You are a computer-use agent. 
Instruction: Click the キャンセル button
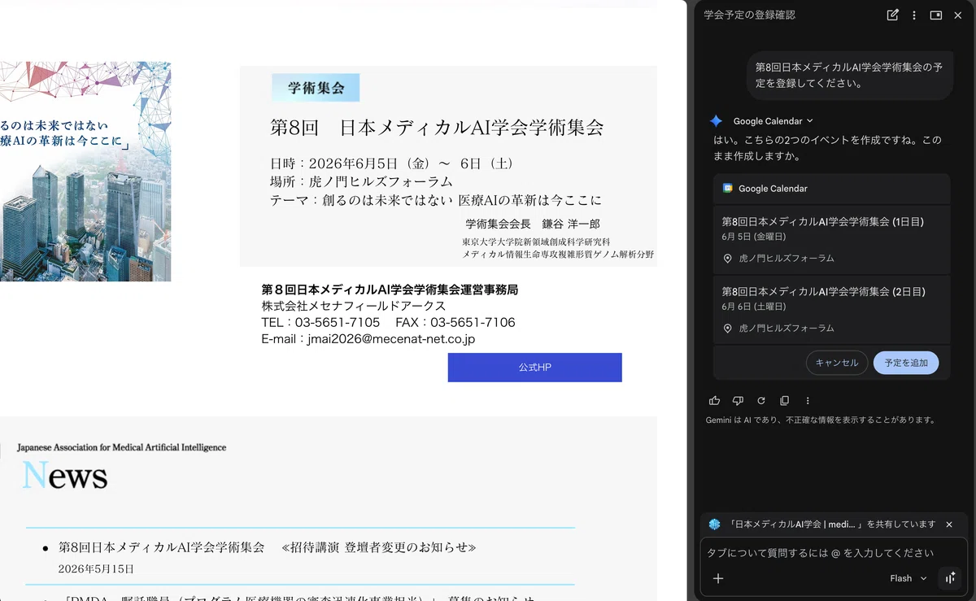click(x=837, y=363)
